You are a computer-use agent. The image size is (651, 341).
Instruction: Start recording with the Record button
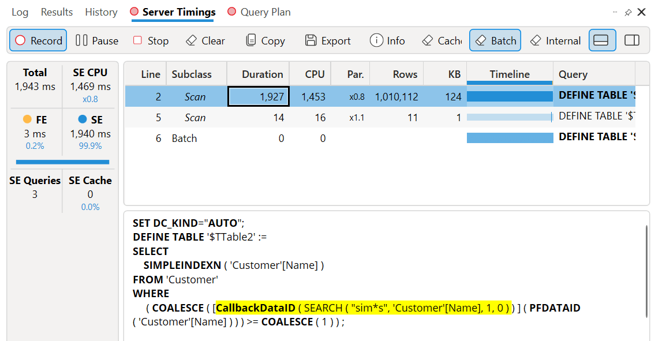point(38,40)
